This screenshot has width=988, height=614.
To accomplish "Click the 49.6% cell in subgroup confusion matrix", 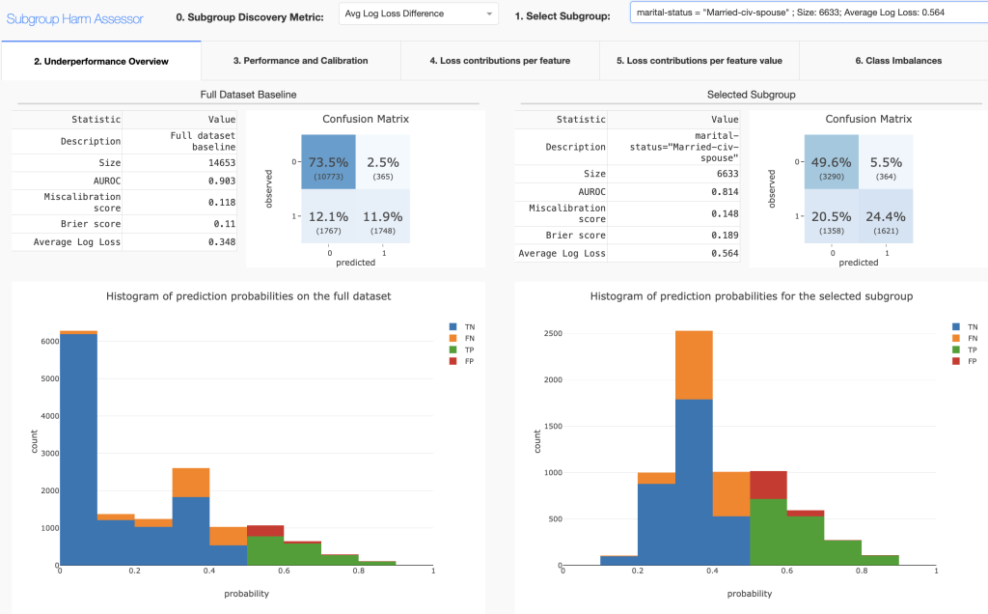I will point(831,162).
